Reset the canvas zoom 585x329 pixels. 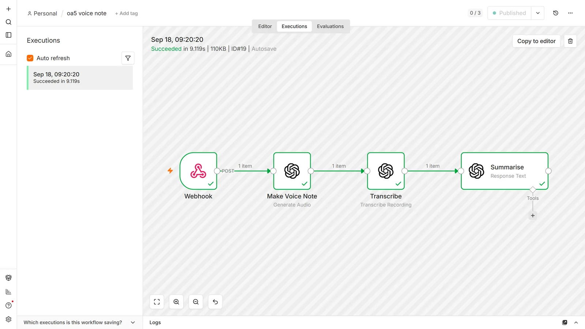coord(215,302)
